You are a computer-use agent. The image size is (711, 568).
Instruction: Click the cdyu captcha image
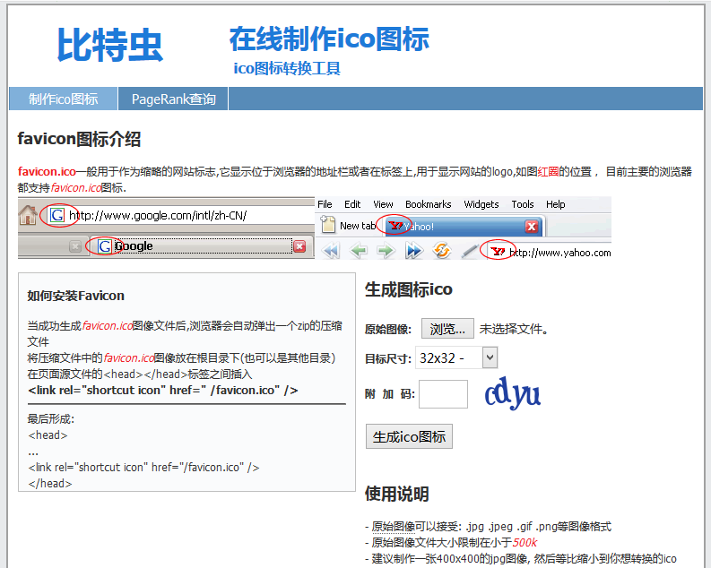click(x=512, y=393)
